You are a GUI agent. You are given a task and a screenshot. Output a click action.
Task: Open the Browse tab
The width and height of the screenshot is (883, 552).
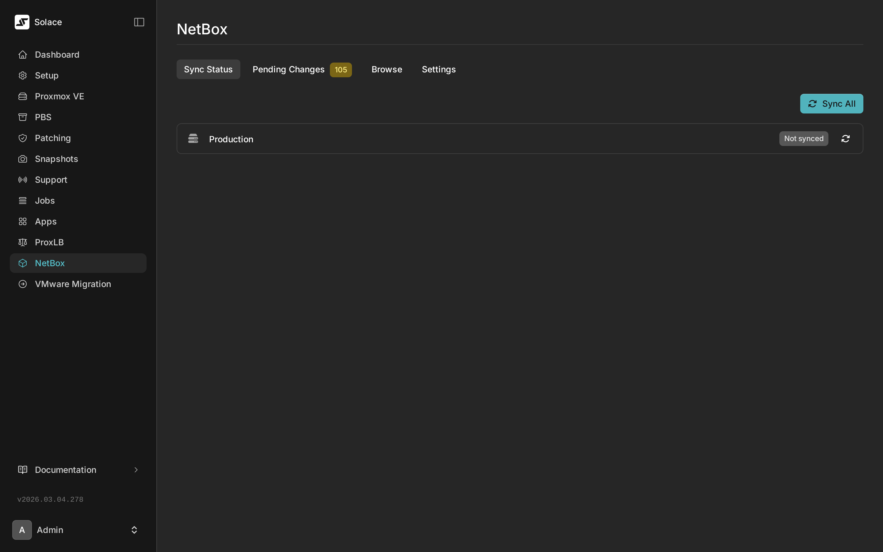point(386,69)
